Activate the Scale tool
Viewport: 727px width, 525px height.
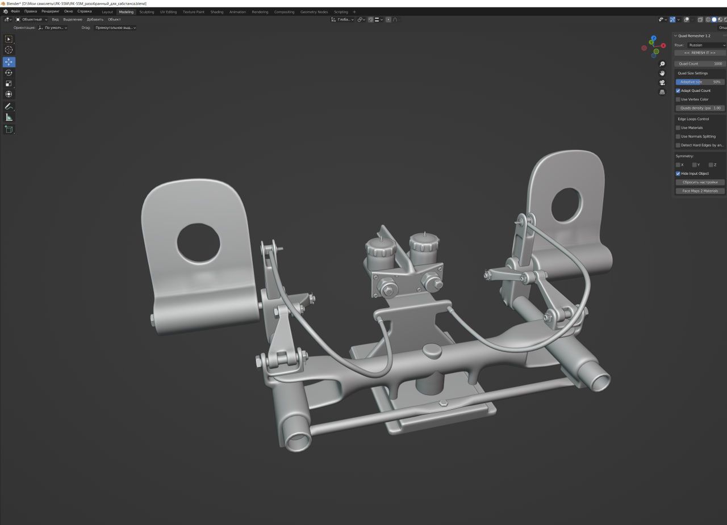coord(9,83)
